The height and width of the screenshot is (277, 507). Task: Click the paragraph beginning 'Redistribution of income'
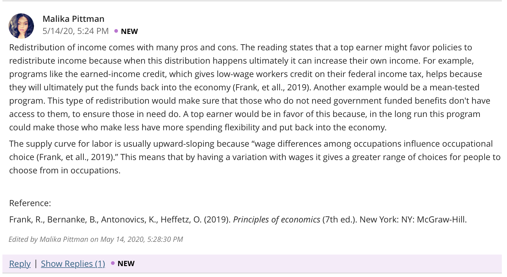(250, 87)
